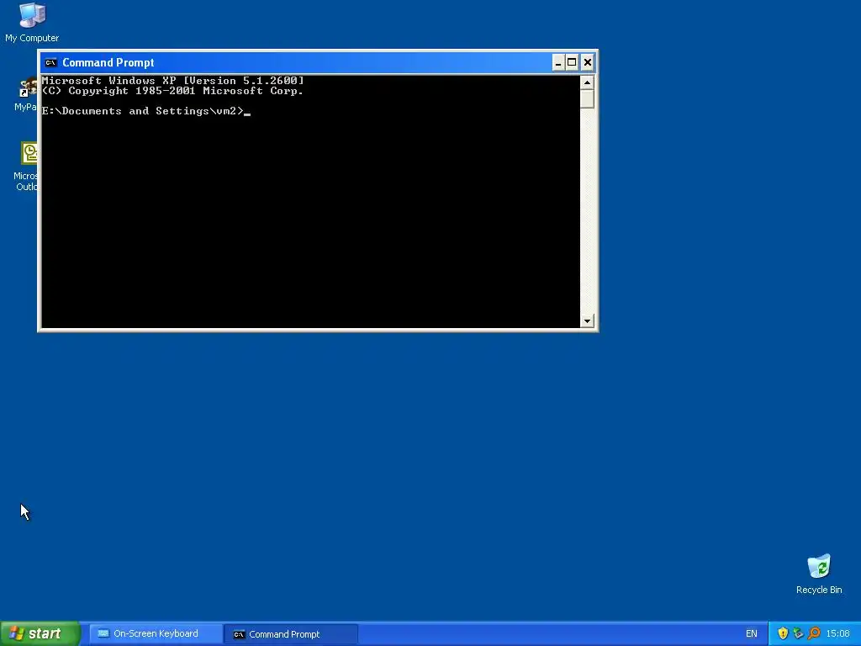Click the security shield tray icon
Image resolution: width=861 pixels, height=646 pixels.
click(x=783, y=634)
